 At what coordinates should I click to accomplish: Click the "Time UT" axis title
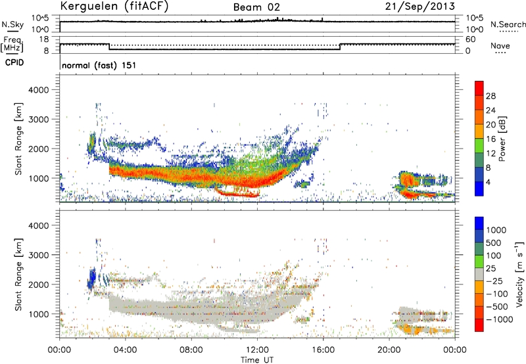pyautogui.click(x=257, y=360)
